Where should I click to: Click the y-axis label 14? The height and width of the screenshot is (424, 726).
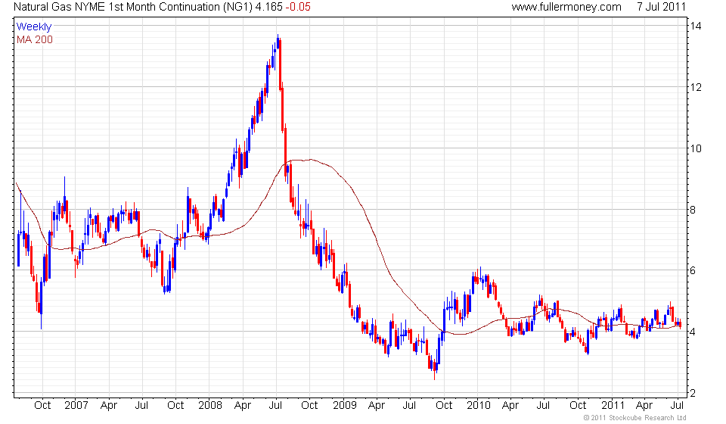tap(696, 26)
